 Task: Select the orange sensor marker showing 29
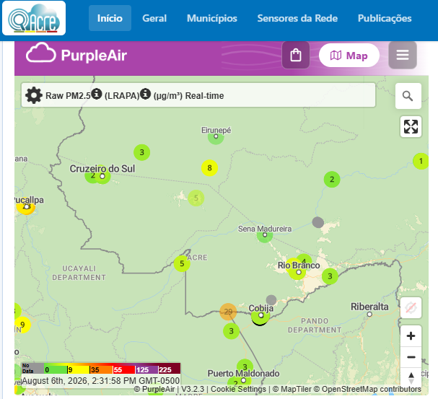tap(228, 312)
